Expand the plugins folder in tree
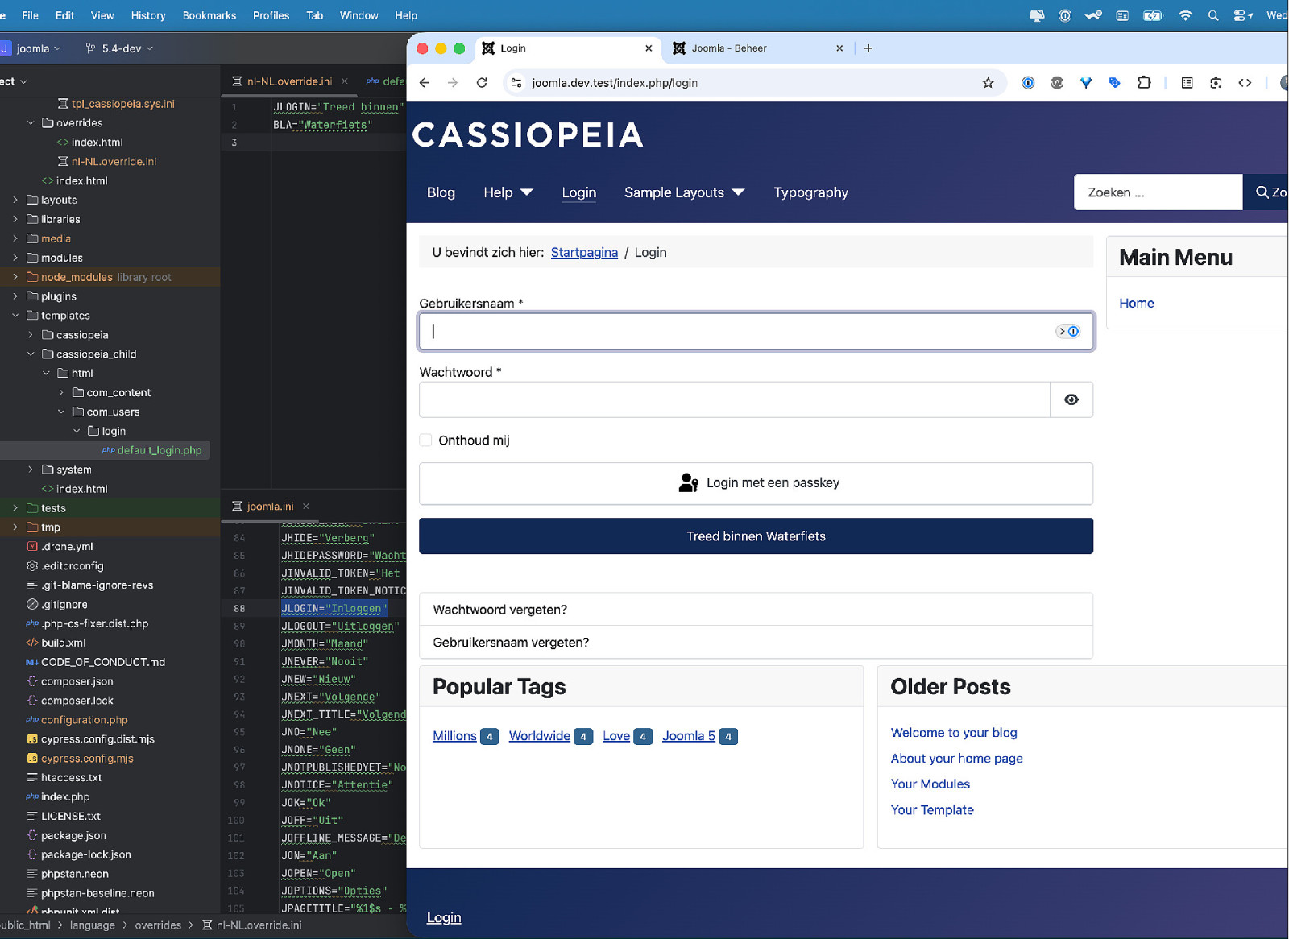 pyautogui.click(x=15, y=296)
